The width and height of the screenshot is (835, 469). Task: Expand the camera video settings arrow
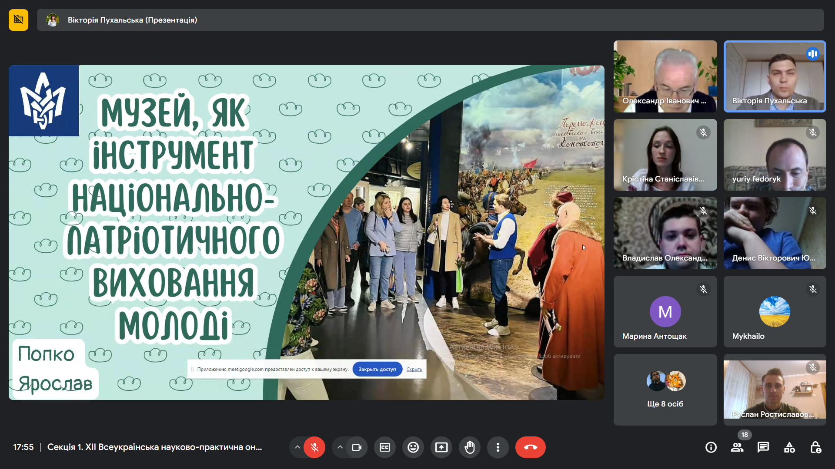pyautogui.click(x=340, y=447)
